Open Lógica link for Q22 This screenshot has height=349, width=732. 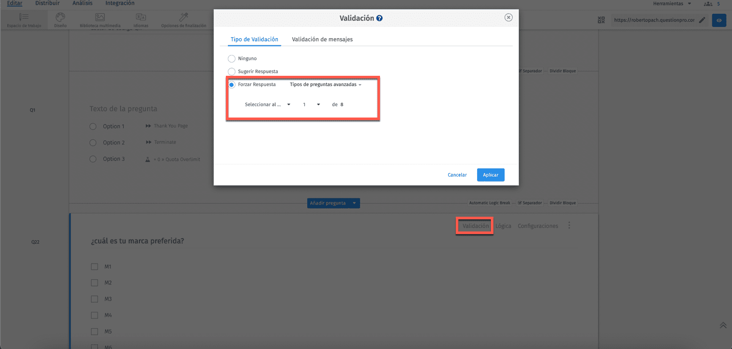tap(503, 226)
